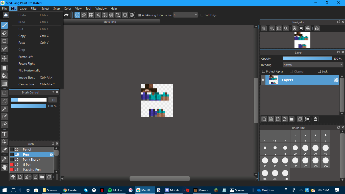Screen dimensions: 345x194
Task: Click the Windows Start button
Action: click(x=5, y=190)
